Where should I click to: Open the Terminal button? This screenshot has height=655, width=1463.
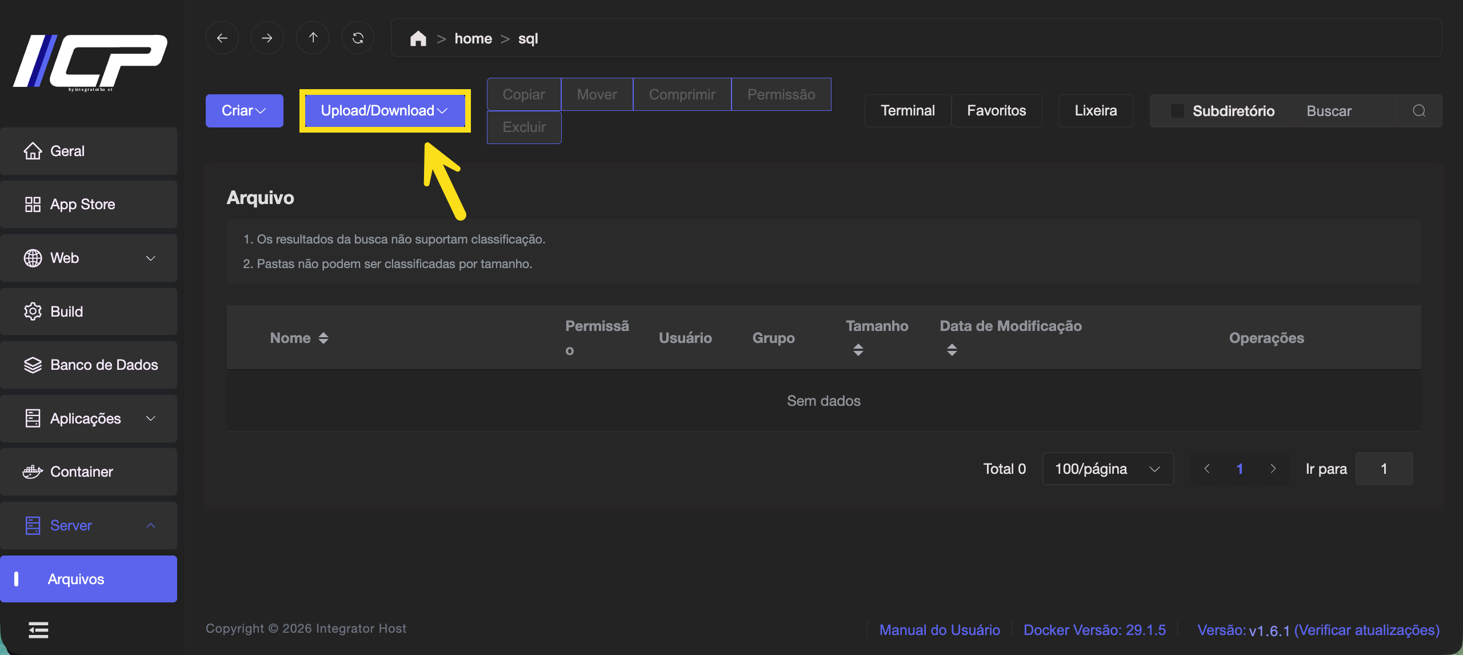[x=908, y=111]
